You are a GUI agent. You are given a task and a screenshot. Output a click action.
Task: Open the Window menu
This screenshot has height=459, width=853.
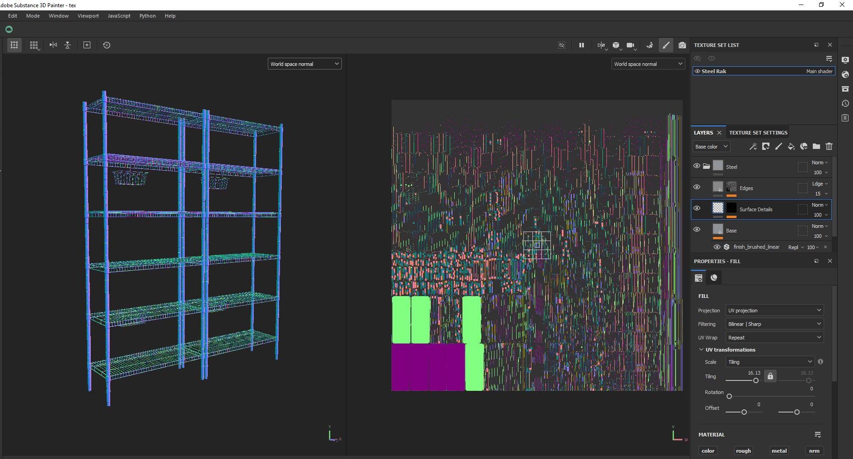[59, 16]
